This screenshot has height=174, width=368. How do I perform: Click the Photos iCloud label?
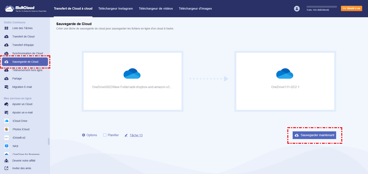[21, 129]
